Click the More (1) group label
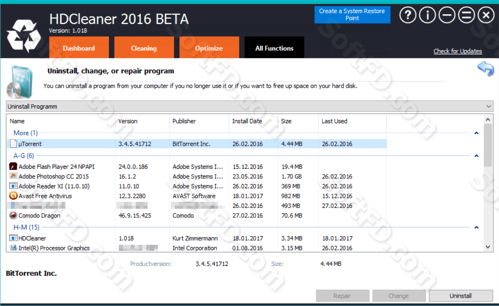Viewport: 499px width, 306px height. click(26, 133)
